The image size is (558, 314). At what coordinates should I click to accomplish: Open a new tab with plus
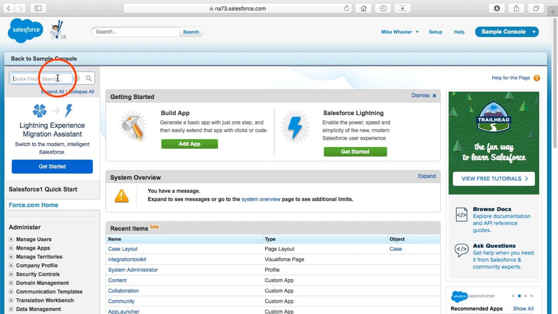553,12
